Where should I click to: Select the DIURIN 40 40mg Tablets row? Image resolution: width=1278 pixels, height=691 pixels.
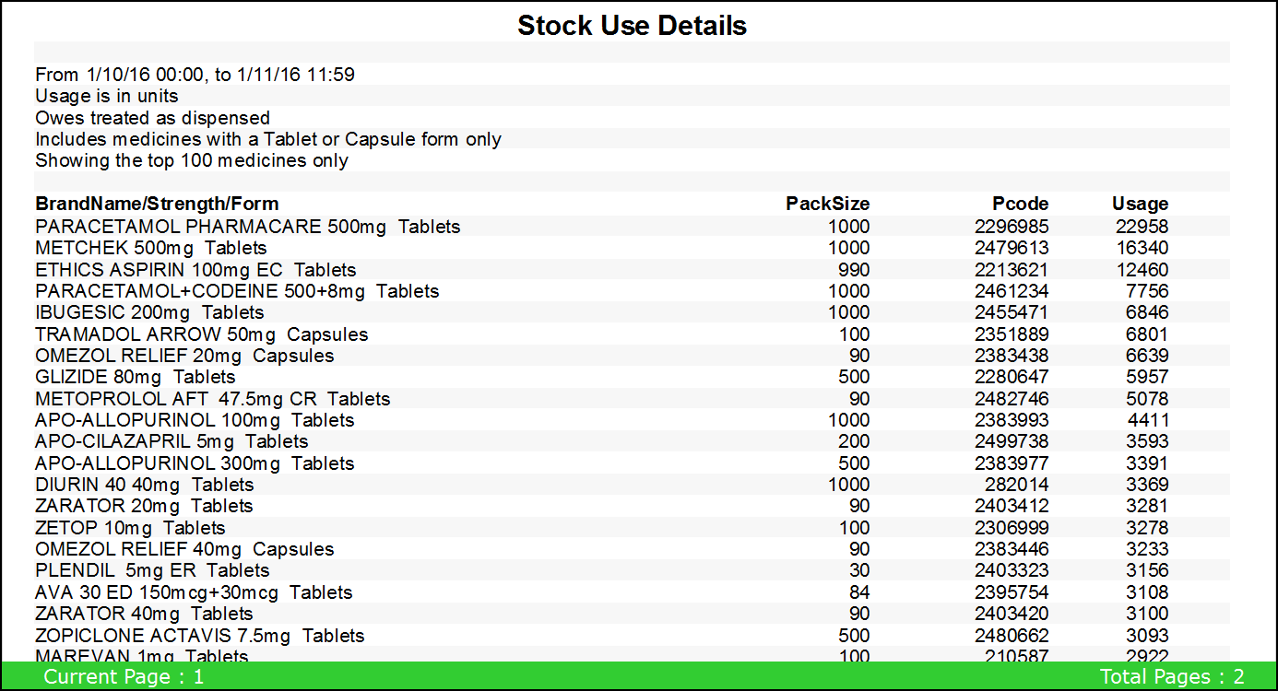point(145,485)
